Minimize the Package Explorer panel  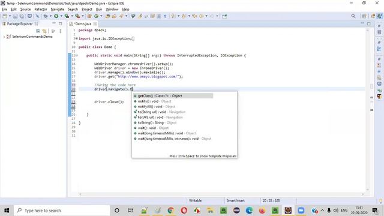click(x=54, y=23)
